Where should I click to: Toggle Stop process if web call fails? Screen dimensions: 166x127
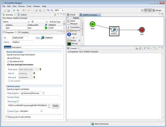(7, 117)
